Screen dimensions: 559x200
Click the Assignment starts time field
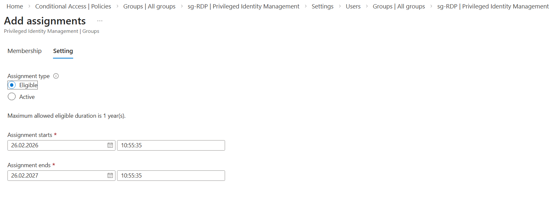pyautogui.click(x=171, y=145)
